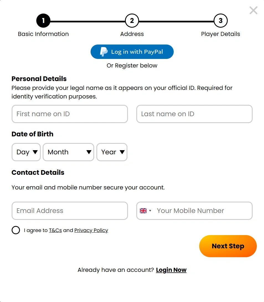
Task: Select the Basic Information step label
Action: click(x=43, y=34)
